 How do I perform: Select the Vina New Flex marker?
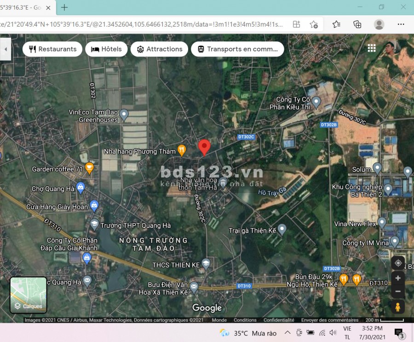[382, 223]
